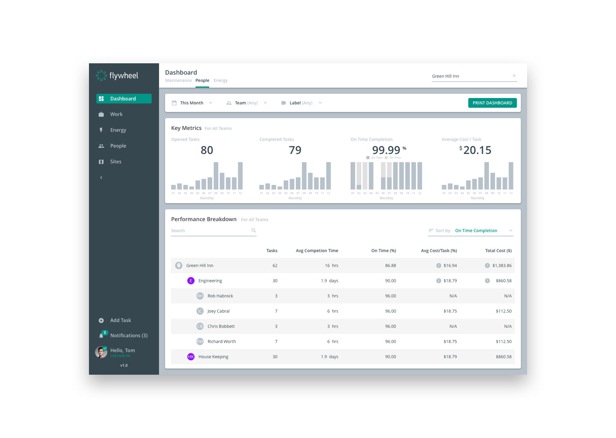Click the search magnifier icon

click(254, 231)
